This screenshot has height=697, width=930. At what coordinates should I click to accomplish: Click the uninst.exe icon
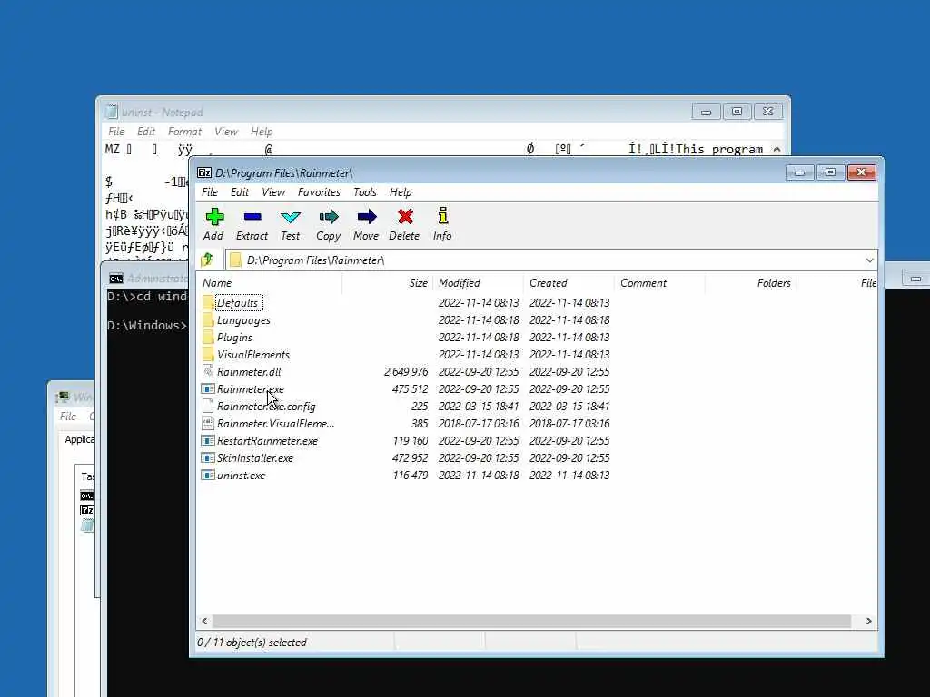point(208,475)
